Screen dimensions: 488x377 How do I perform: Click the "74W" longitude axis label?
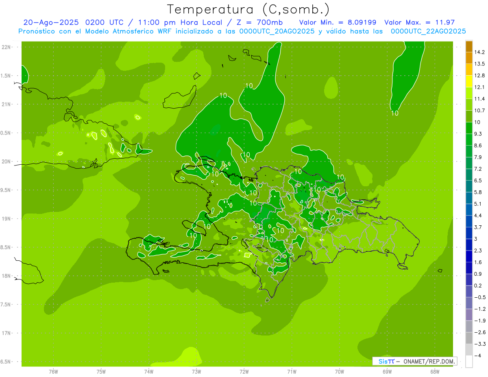click(x=149, y=371)
